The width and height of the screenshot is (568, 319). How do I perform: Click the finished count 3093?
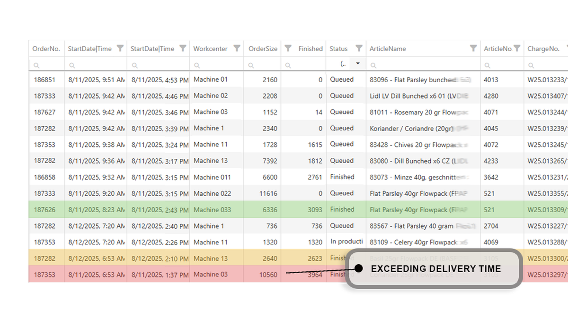click(x=315, y=209)
